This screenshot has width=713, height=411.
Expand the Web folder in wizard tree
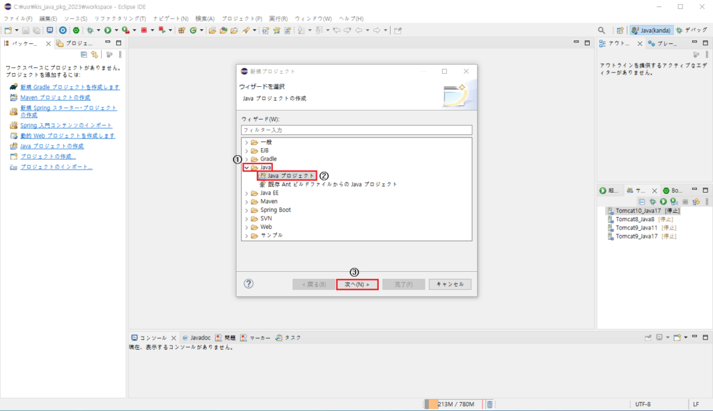pos(247,227)
